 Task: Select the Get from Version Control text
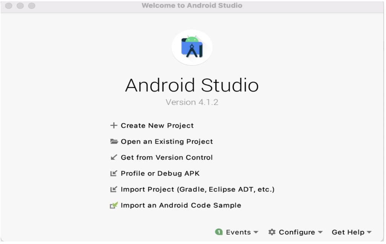(x=167, y=158)
